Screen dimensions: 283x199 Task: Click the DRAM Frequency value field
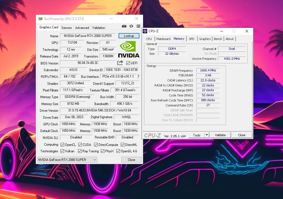click(x=208, y=70)
